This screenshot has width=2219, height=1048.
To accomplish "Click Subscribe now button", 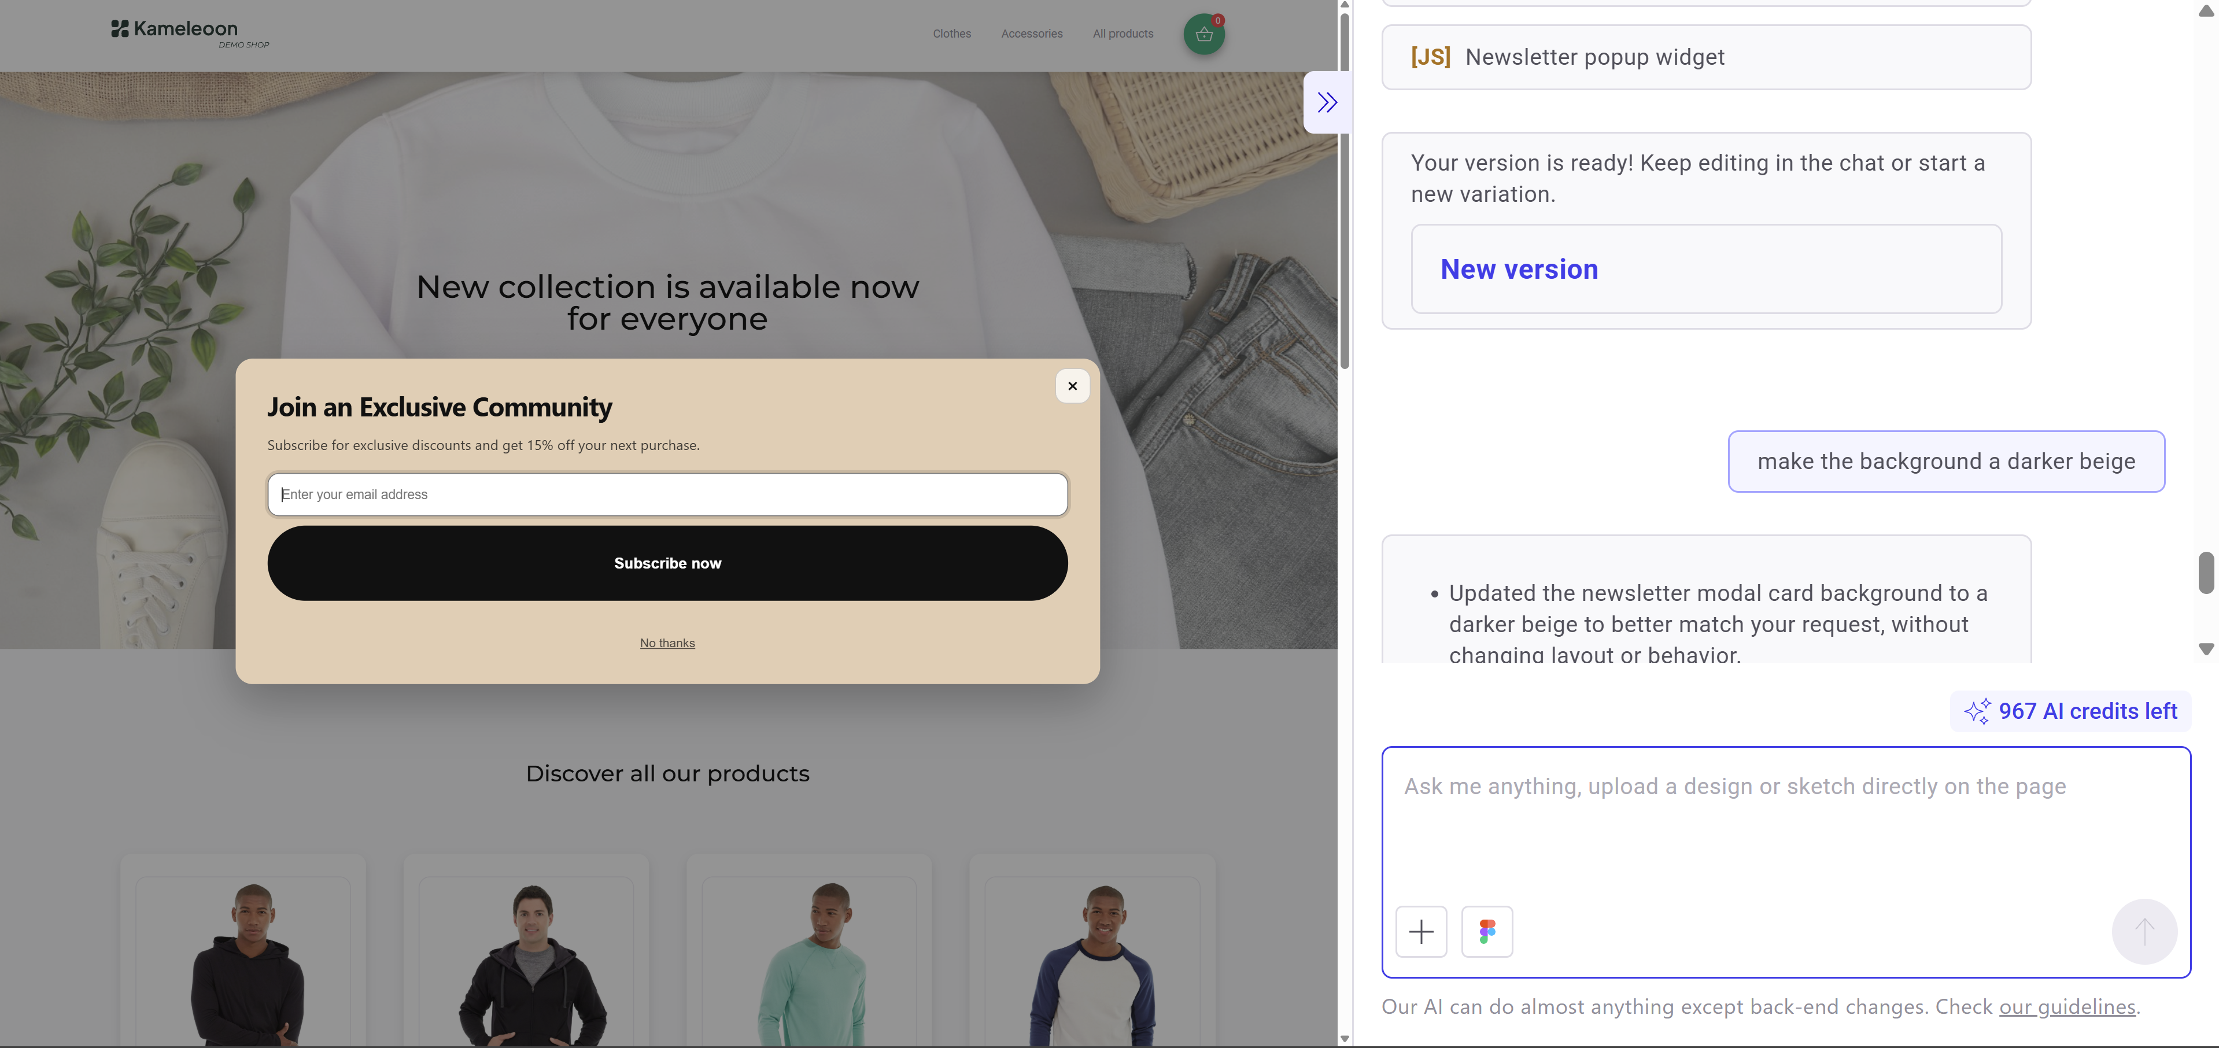I will click(x=667, y=563).
